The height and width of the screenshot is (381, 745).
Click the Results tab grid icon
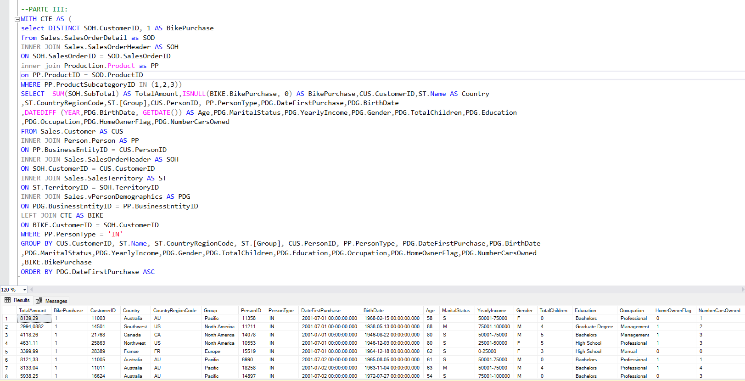[8, 300]
